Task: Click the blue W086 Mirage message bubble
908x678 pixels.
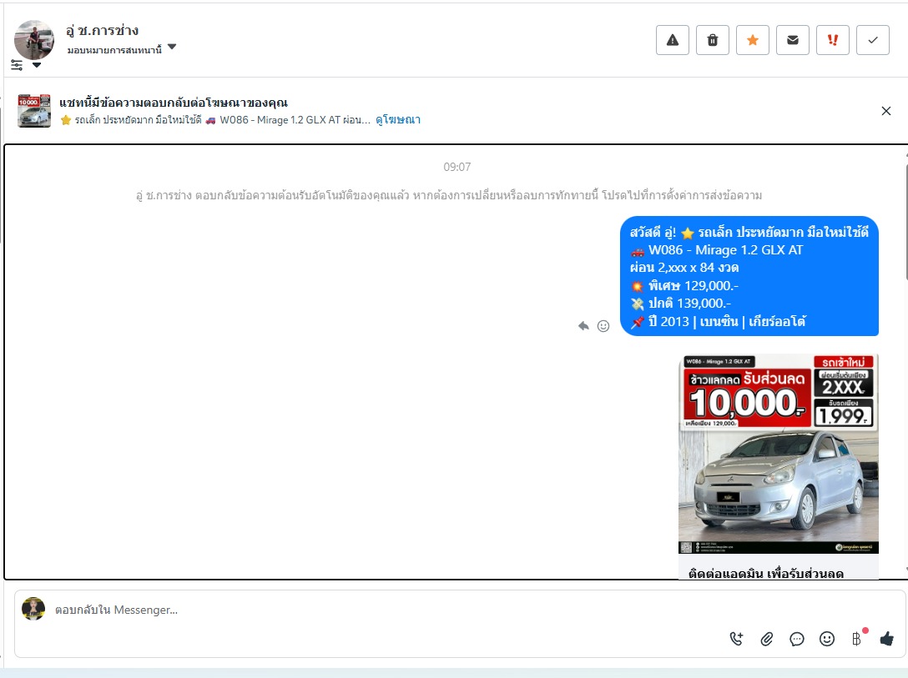Action: 749,276
